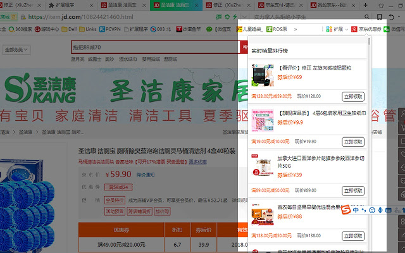Open the Sogou emoji panel

[372, 210]
